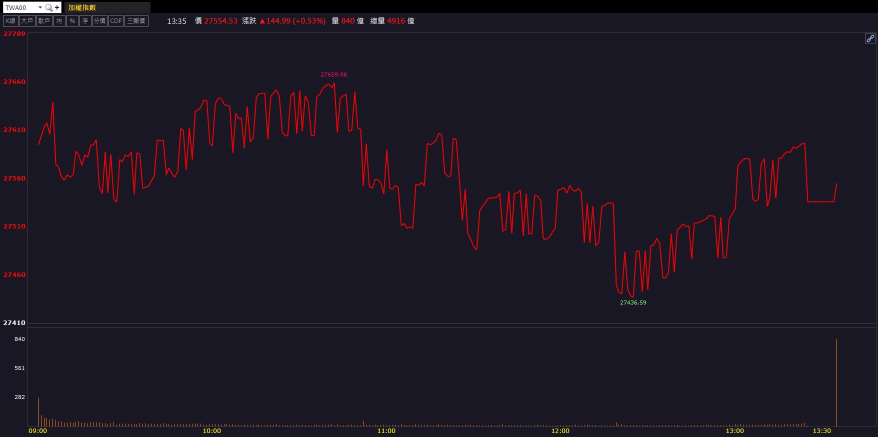Toggle the 大戶 indicator
This screenshot has height=437, width=878.
coord(27,21)
